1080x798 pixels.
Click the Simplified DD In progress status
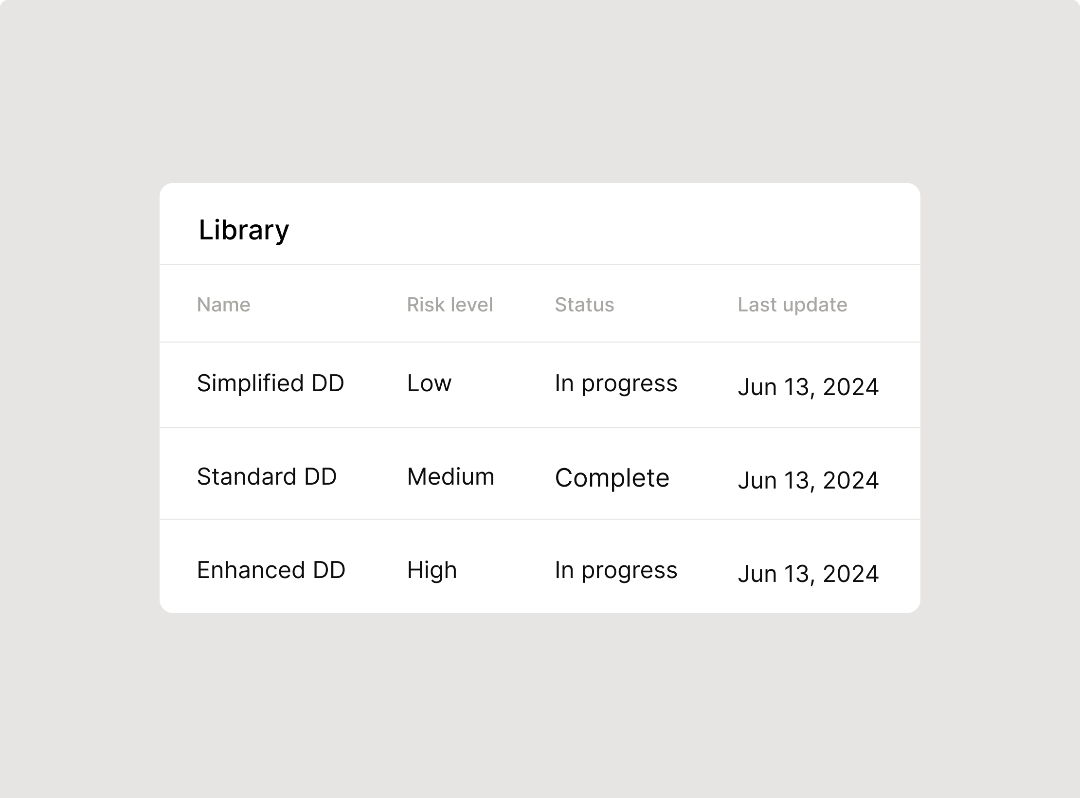click(616, 384)
